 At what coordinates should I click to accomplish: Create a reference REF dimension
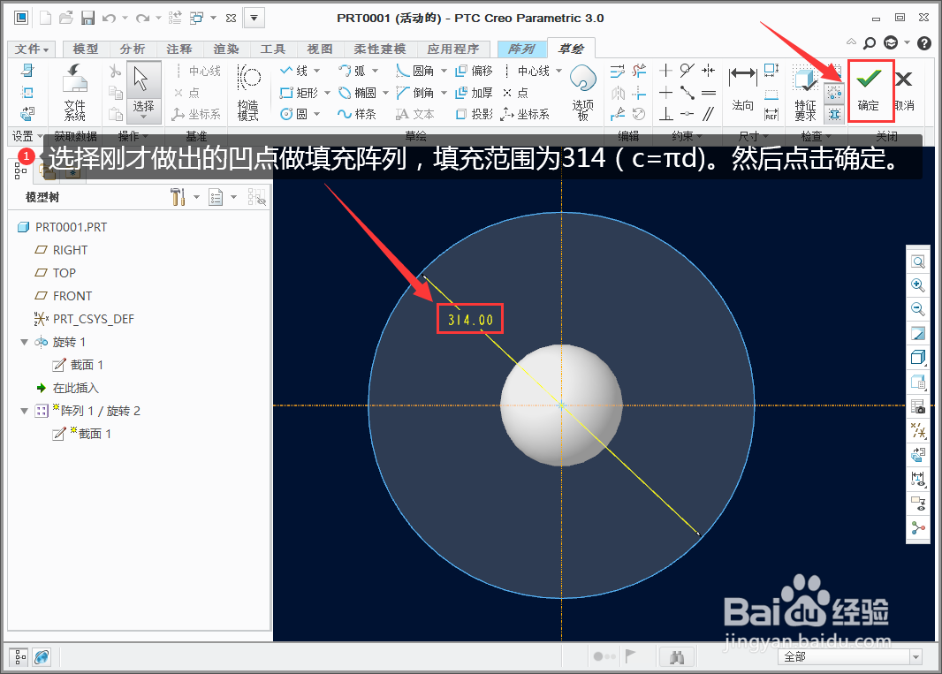(x=771, y=114)
